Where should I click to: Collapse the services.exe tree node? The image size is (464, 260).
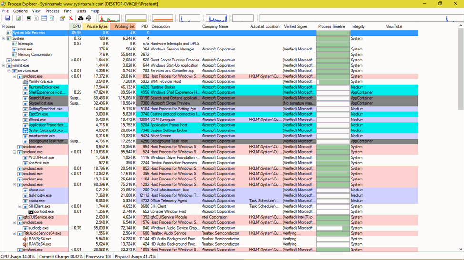pyautogui.click(x=9, y=71)
